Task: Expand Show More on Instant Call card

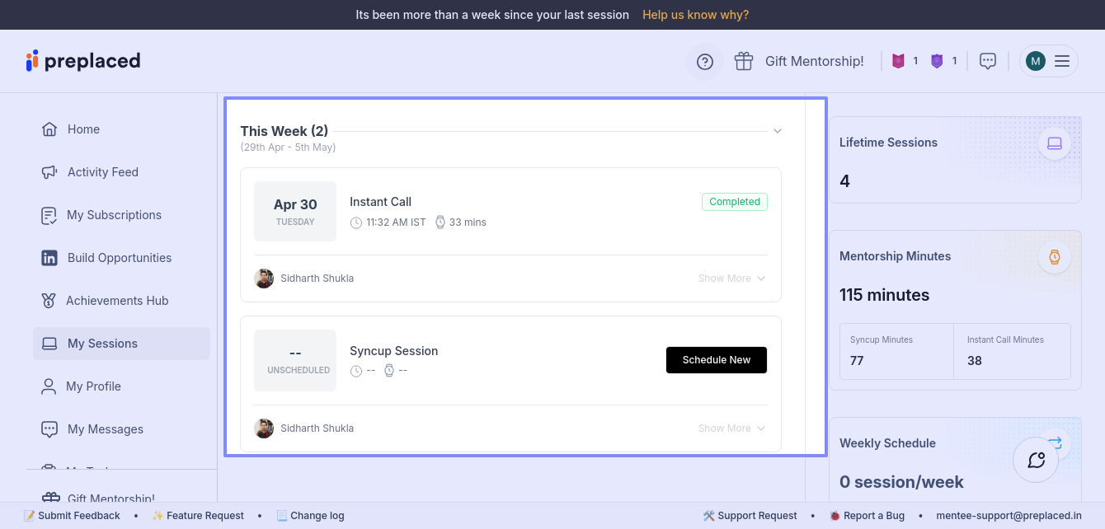Action: pyautogui.click(x=731, y=279)
